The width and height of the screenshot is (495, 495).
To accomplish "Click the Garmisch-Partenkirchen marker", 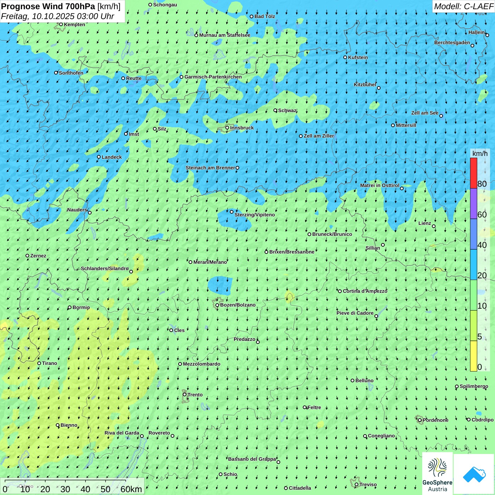I will coord(181,77).
